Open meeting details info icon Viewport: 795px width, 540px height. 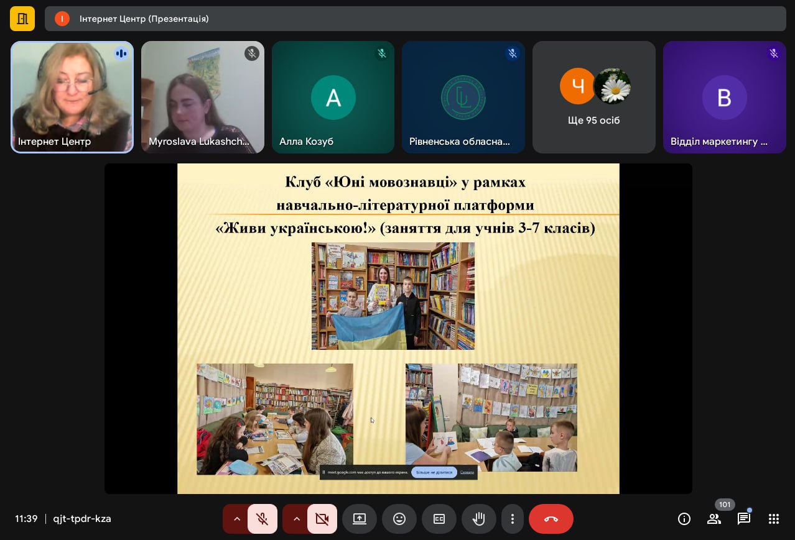(684, 519)
